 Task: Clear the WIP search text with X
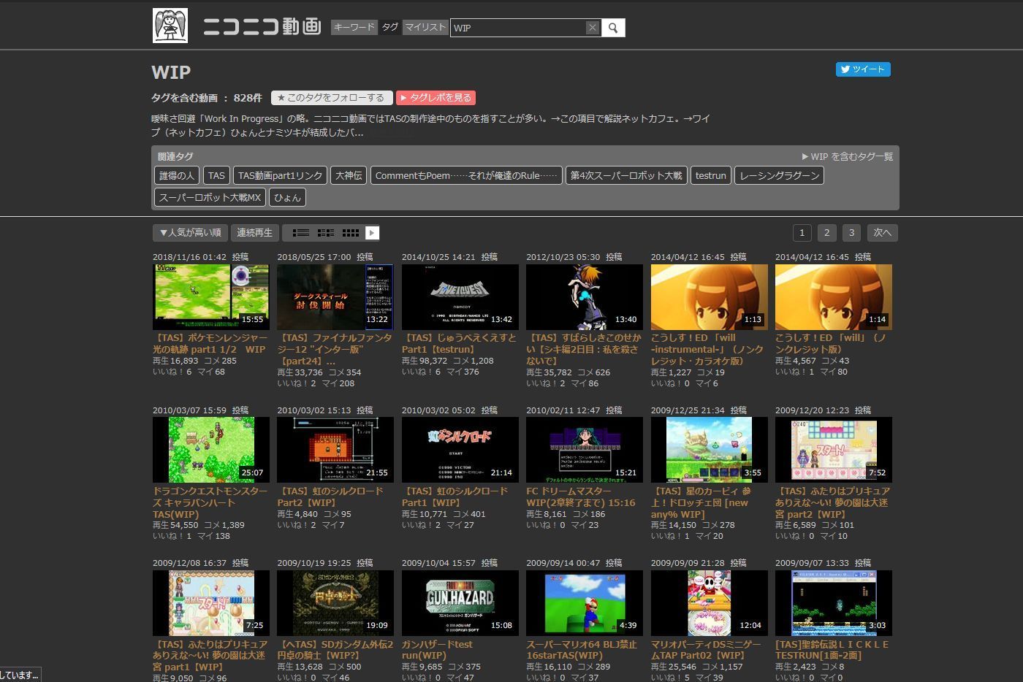593,27
